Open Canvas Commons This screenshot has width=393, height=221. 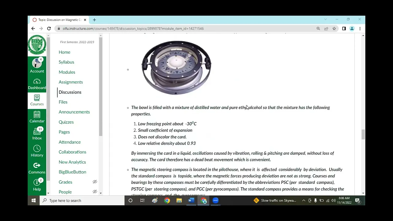coord(37,168)
